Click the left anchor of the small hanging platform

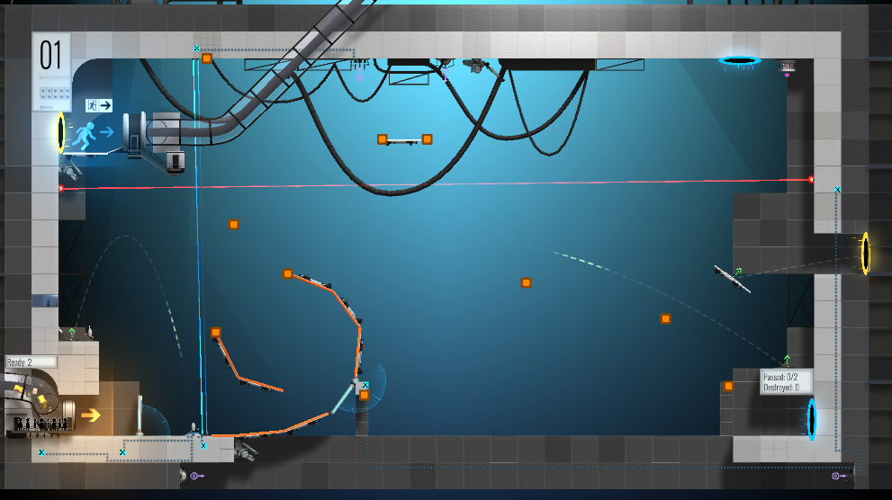[383, 139]
